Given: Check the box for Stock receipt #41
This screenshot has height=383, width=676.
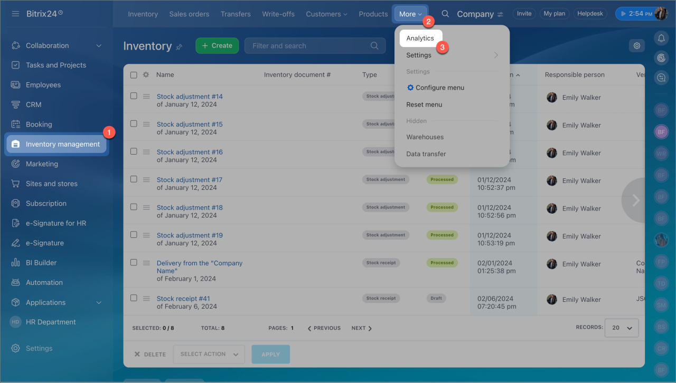Looking at the screenshot, I should (134, 298).
